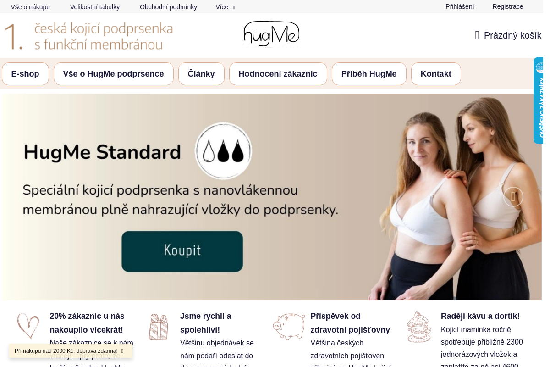Open Vše o HugMe podprsence menu
The image size is (550, 367).
coord(114,74)
